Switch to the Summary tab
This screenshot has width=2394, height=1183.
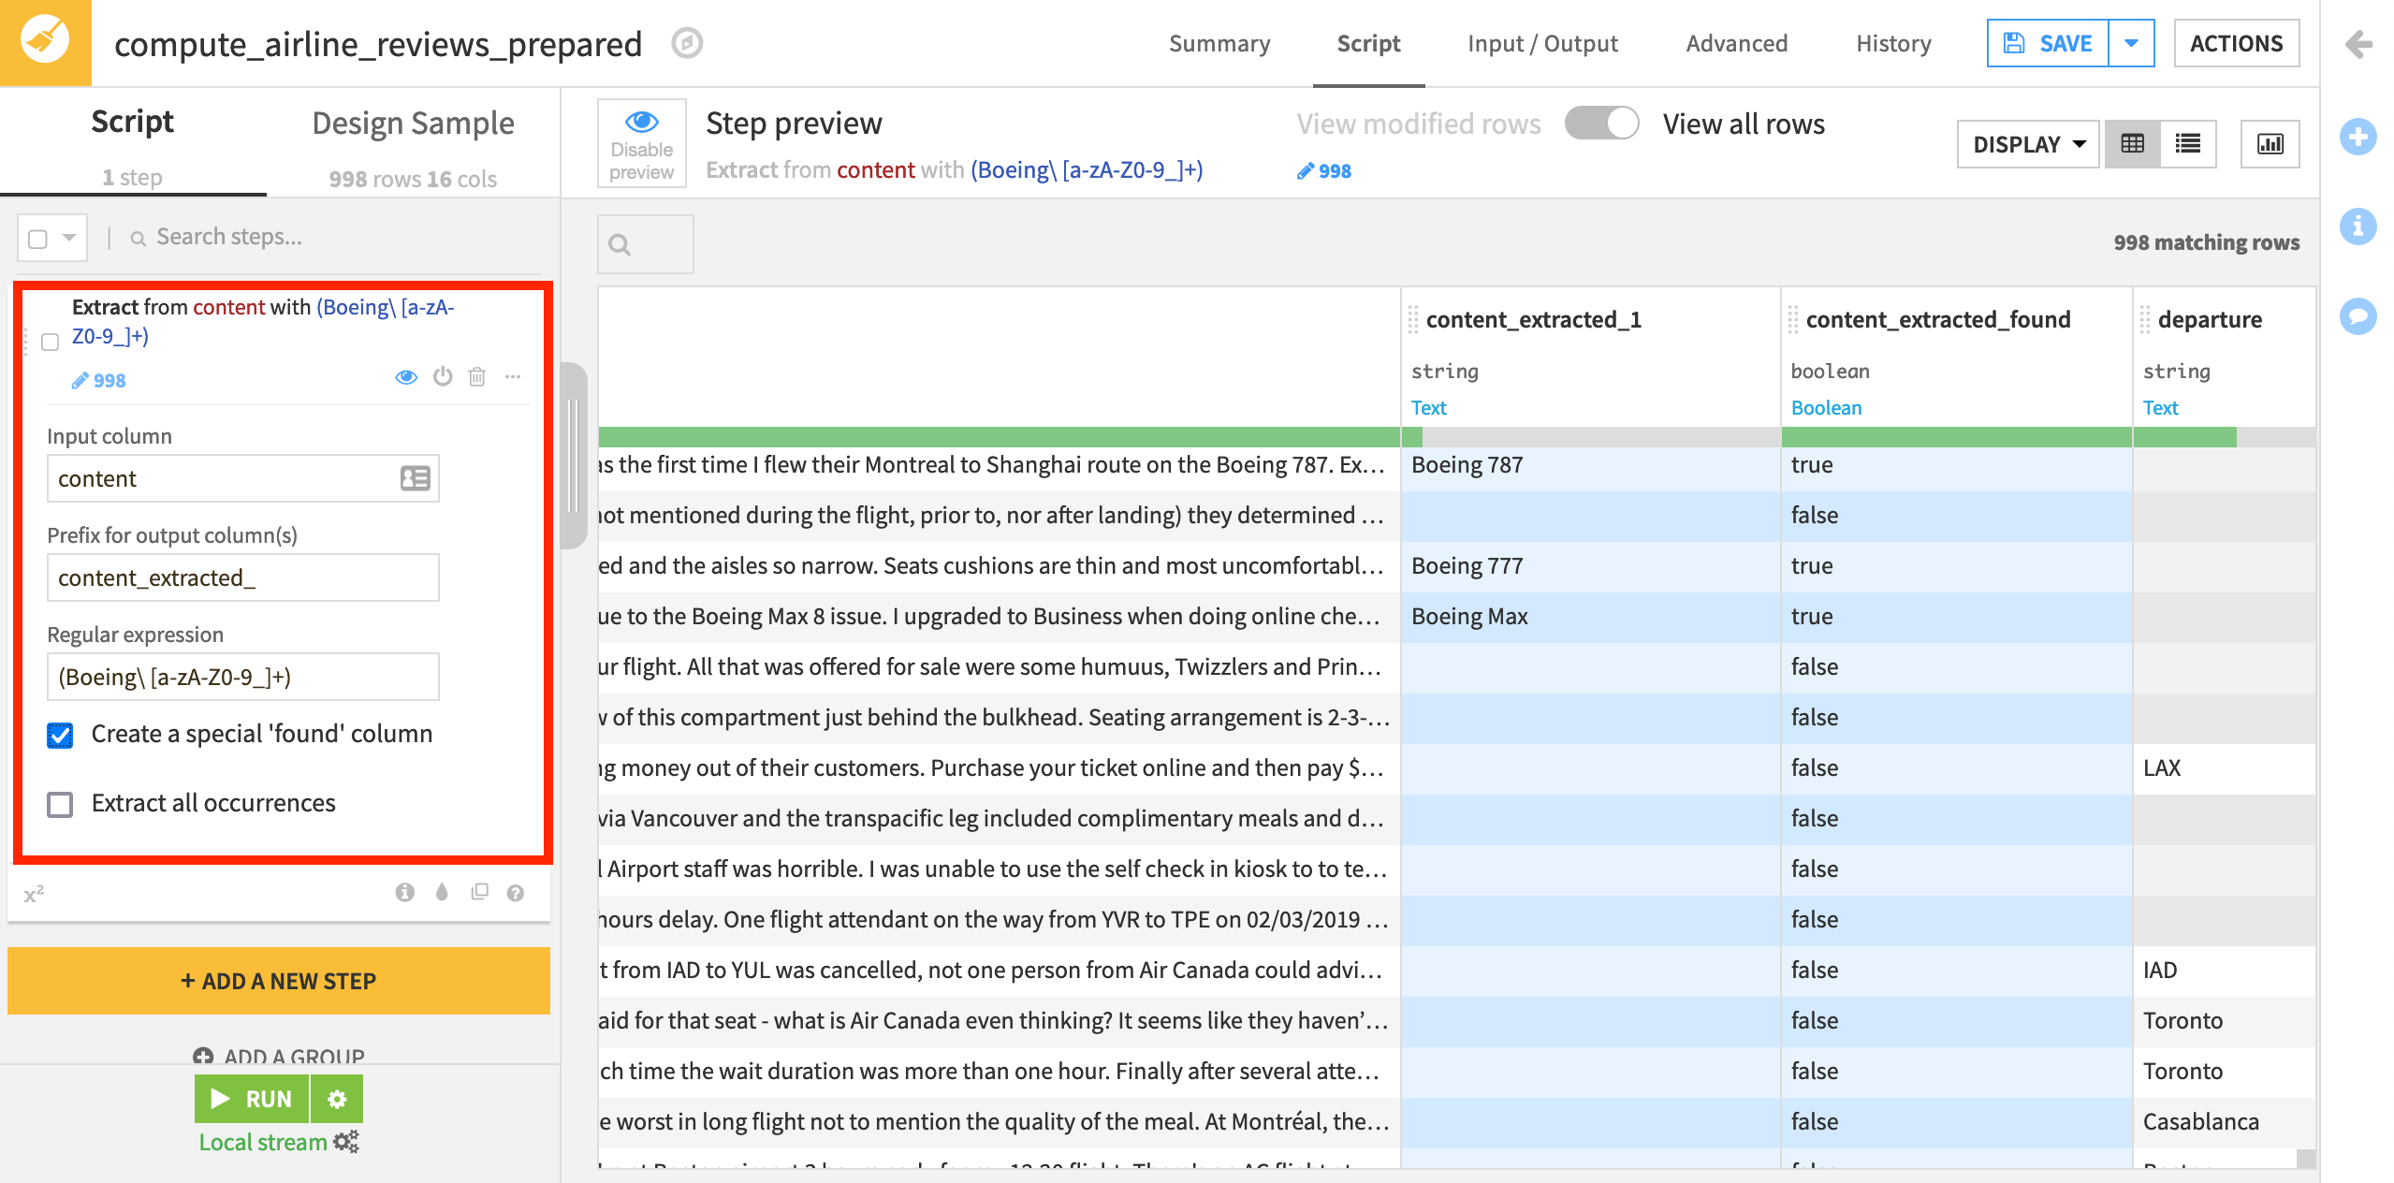[x=1221, y=43]
